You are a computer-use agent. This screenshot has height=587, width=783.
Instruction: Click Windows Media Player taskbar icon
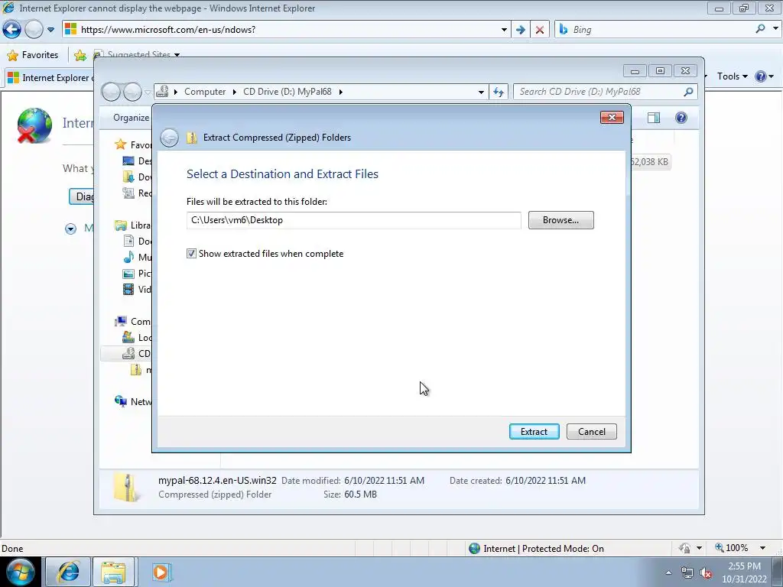tap(161, 572)
